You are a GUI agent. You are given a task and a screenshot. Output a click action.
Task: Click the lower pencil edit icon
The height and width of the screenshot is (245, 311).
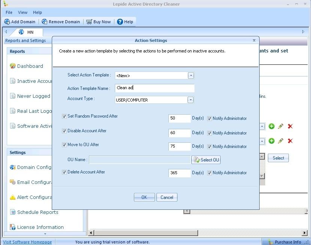(281, 141)
